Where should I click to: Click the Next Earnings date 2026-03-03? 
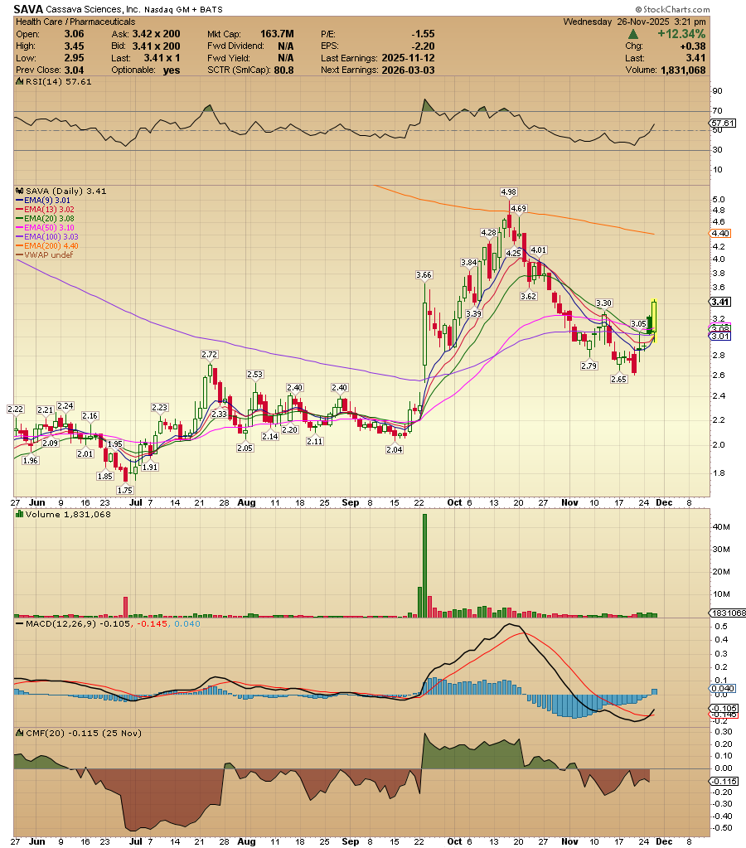pyautogui.click(x=408, y=70)
